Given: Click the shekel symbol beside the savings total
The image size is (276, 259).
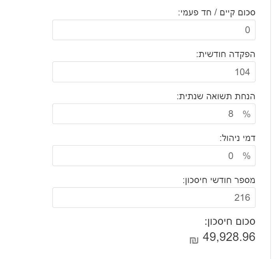Looking at the screenshot, I should tap(194, 240).
